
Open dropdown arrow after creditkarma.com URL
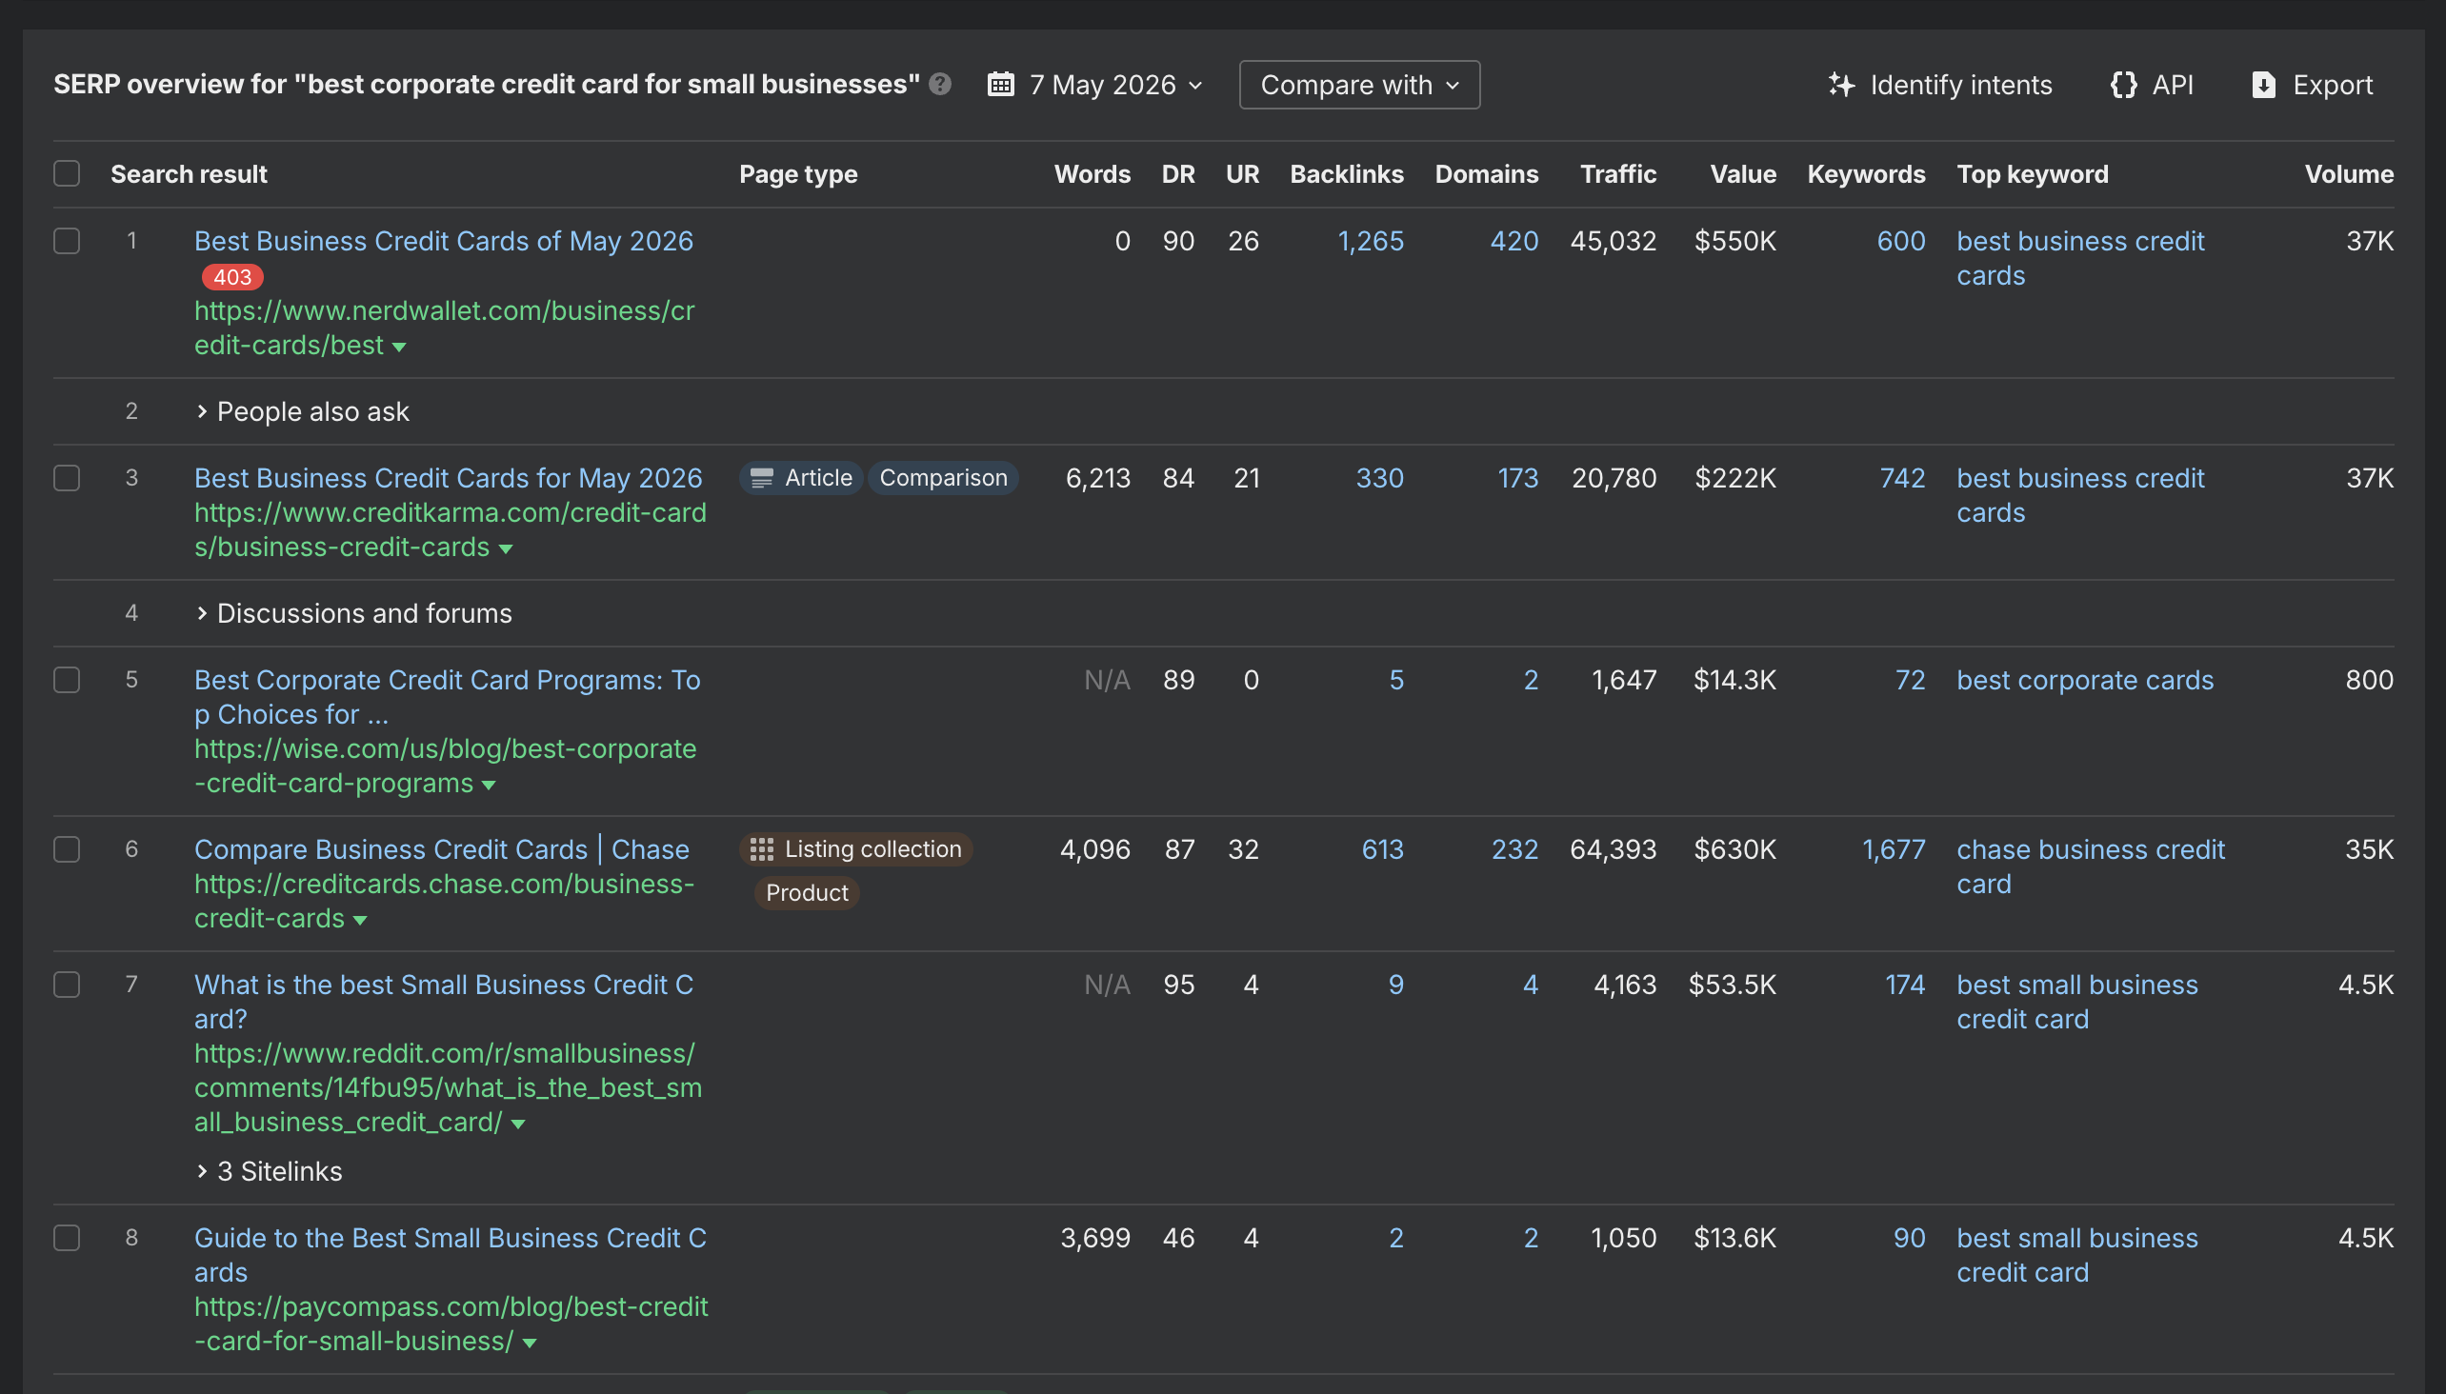pyautogui.click(x=506, y=548)
